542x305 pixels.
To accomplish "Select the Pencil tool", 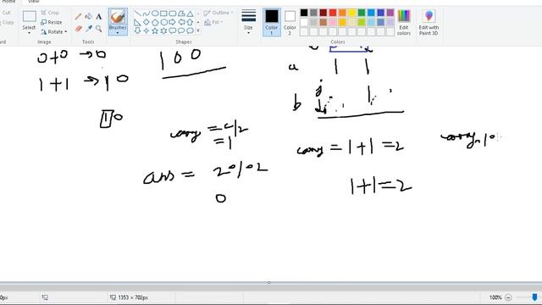I will click(x=78, y=17).
